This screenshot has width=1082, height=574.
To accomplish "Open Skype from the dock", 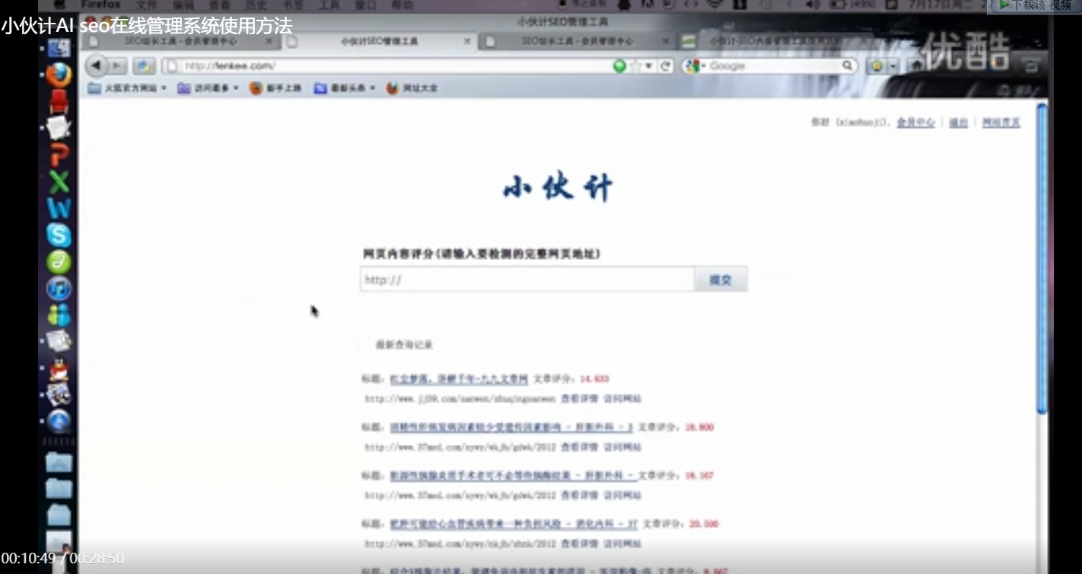I will coord(59,236).
